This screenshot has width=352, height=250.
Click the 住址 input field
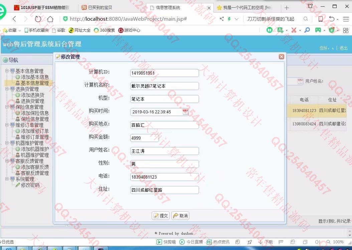click(x=165, y=190)
